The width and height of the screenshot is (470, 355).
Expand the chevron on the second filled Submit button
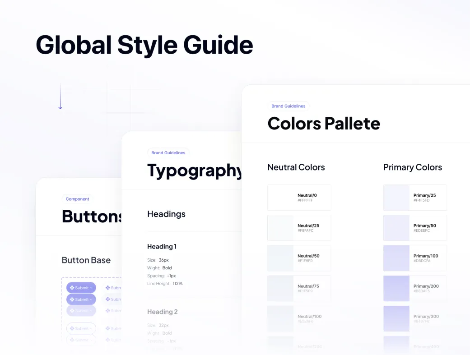pyautogui.click(x=91, y=300)
